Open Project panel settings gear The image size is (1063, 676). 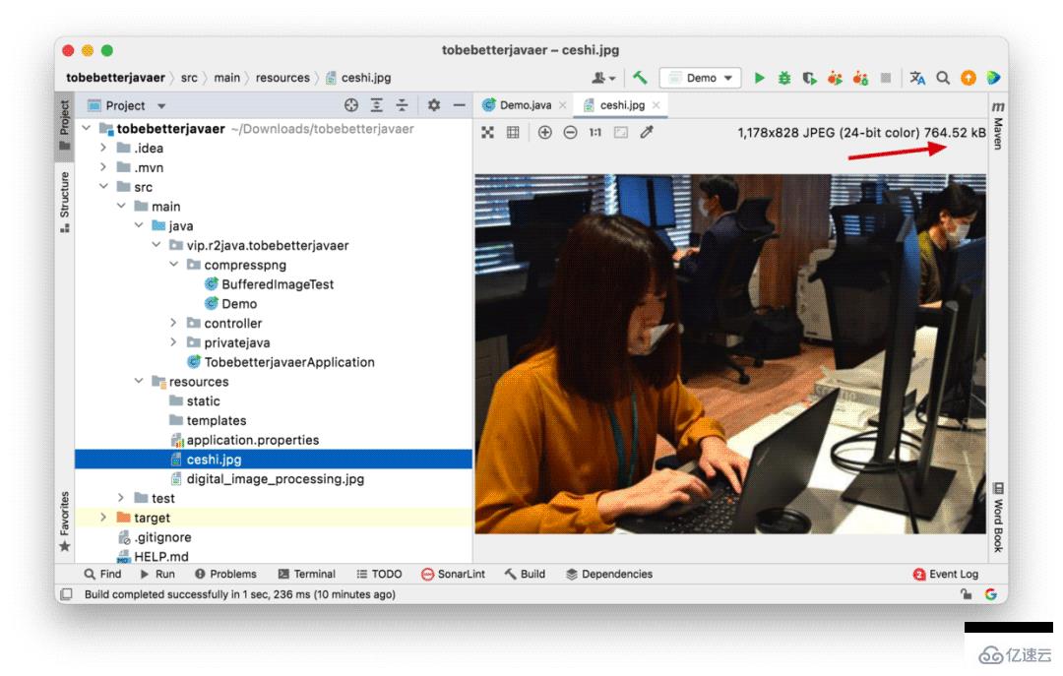[x=434, y=105]
